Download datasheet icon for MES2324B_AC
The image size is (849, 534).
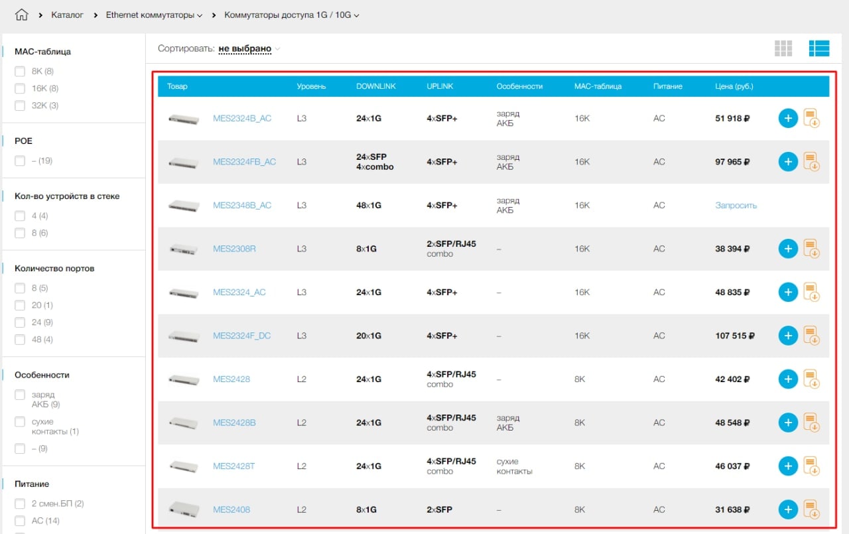pos(812,119)
